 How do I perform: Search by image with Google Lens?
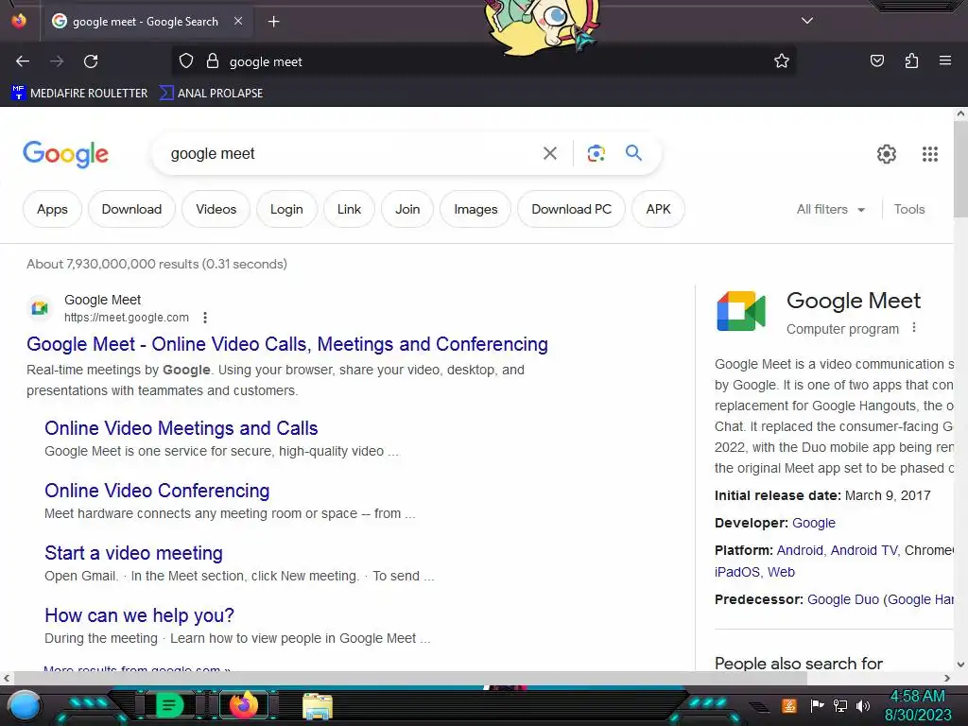tap(596, 153)
